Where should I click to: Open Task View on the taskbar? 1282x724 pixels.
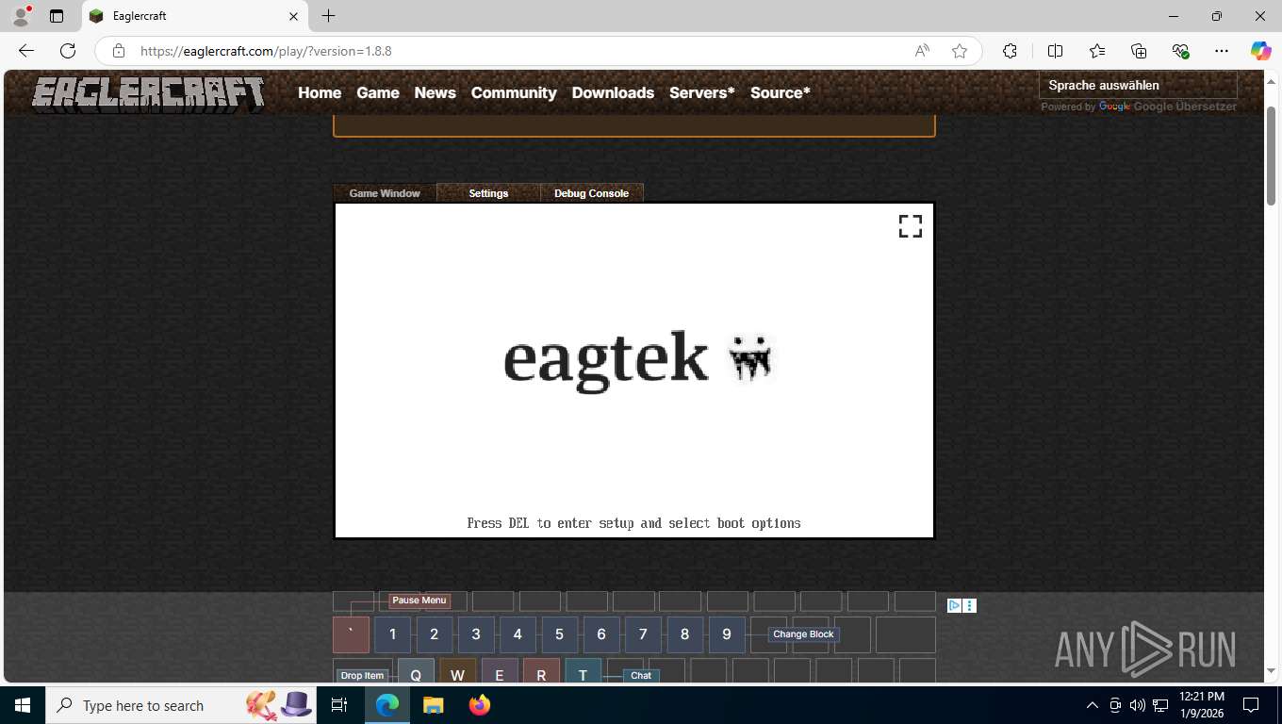coord(339,705)
